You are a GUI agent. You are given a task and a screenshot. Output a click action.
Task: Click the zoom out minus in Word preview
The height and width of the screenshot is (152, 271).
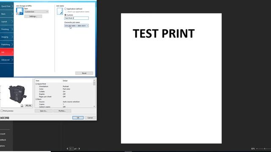pyautogui.click(x=257, y=149)
